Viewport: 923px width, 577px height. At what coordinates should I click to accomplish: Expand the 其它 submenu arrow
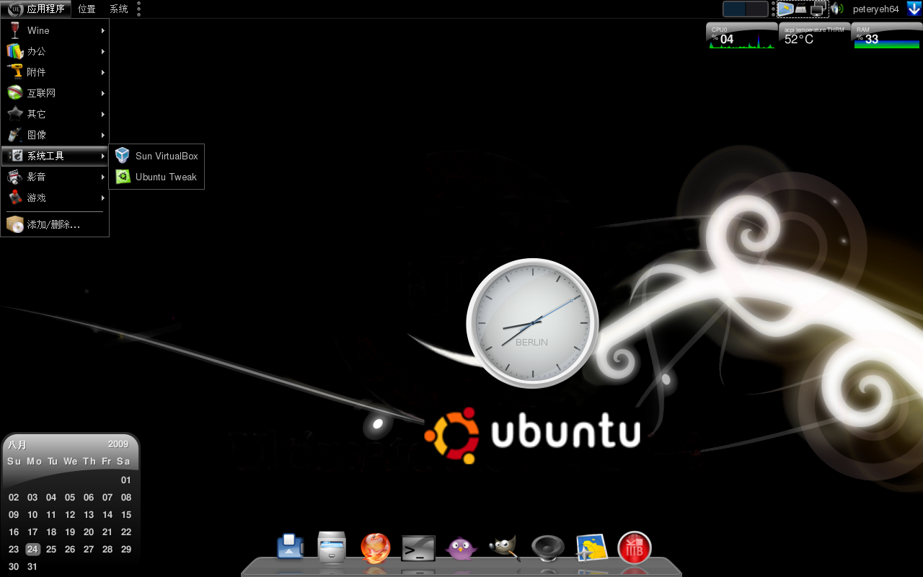click(103, 114)
